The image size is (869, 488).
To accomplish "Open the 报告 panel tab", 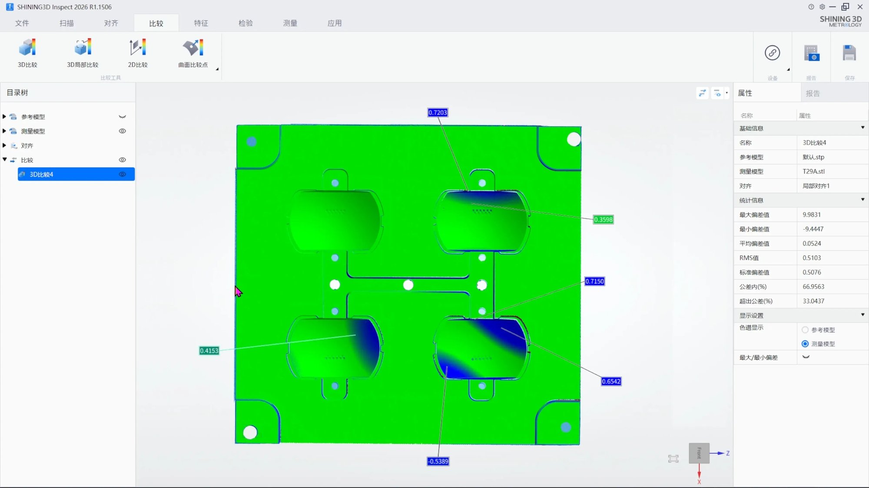I will pos(813,93).
